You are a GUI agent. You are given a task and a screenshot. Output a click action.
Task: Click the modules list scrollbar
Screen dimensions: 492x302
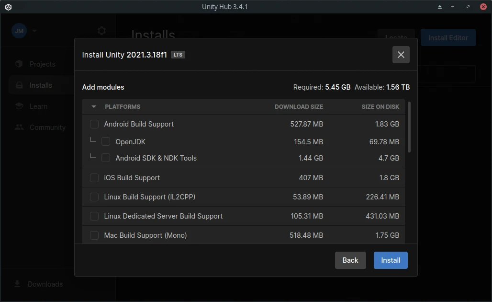[409, 127]
